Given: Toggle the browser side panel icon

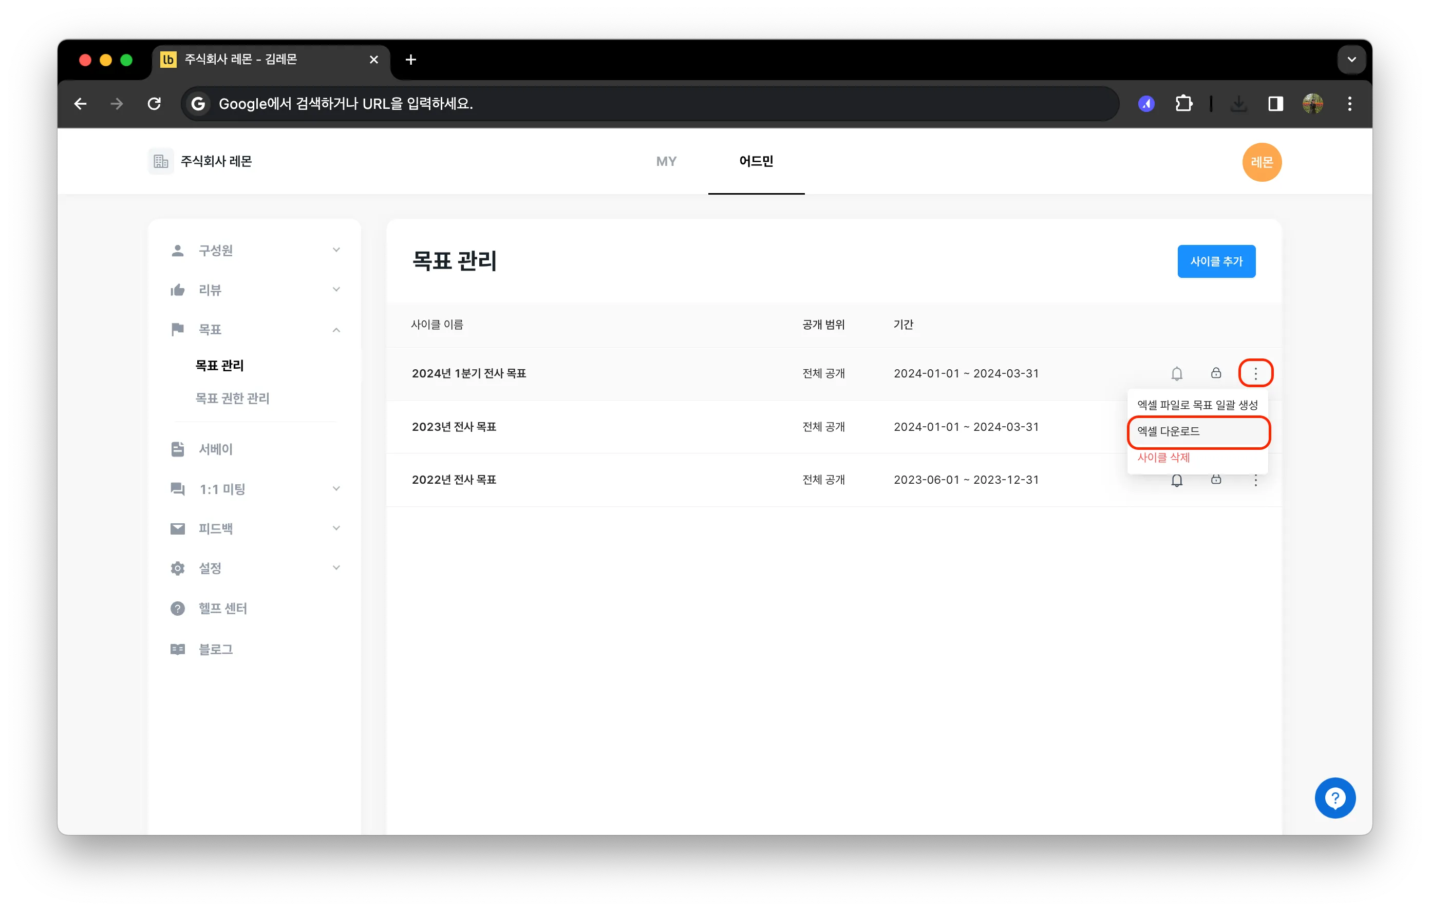Looking at the screenshot, I should [1275, 104].
